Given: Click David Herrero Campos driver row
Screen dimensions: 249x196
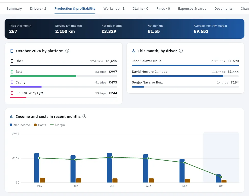Looking at the screenshot, I should [x=185, y=73].
